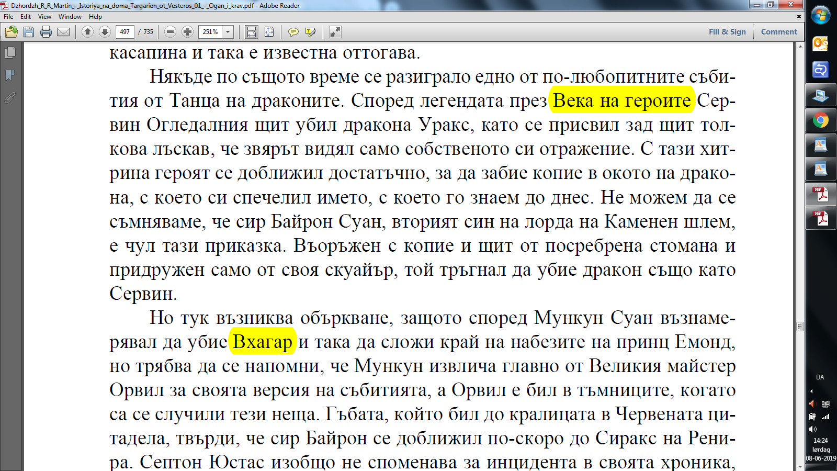The width and height of the screenshot is (837, 471).
Task: Click highlighted text 'Века на героите'
Action: pyautogui.click(x=622, y=100)
